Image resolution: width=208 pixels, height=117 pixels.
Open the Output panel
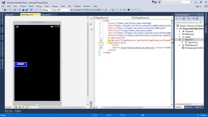click(x=18, y=111)
